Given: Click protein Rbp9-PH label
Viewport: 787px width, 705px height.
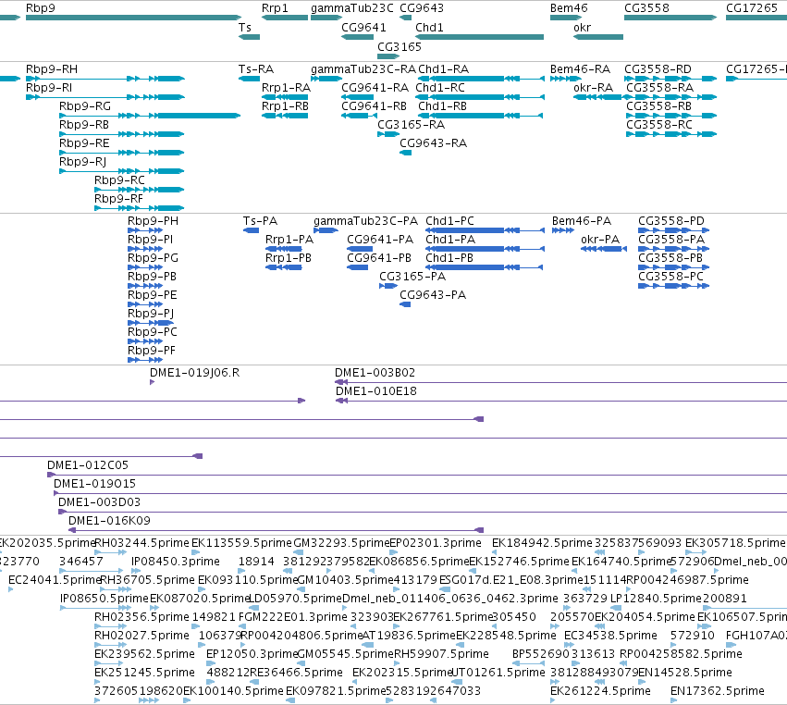Looking at the screenshot, I should 154,221.
